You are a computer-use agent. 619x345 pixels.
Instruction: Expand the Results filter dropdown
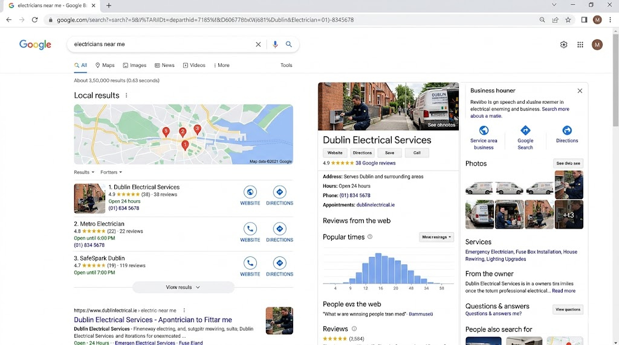click(x=84, y=172)
